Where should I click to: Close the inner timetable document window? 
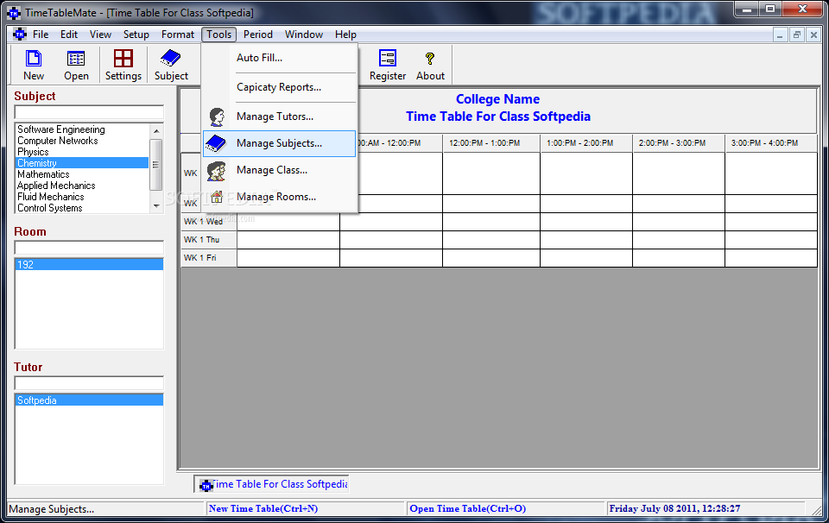[813, 35]
